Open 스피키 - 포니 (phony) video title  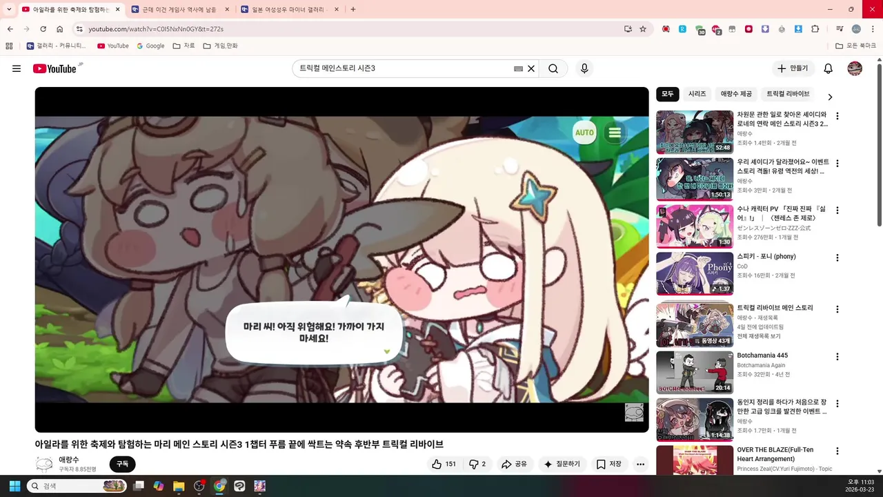click(766, 257)
